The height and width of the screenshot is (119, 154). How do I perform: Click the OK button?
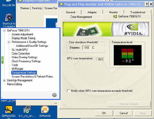coord(104,113)
